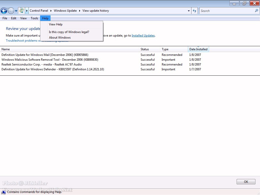
Task: Click the Windows Update icon in address bar
Action: [x=22, y=11]
